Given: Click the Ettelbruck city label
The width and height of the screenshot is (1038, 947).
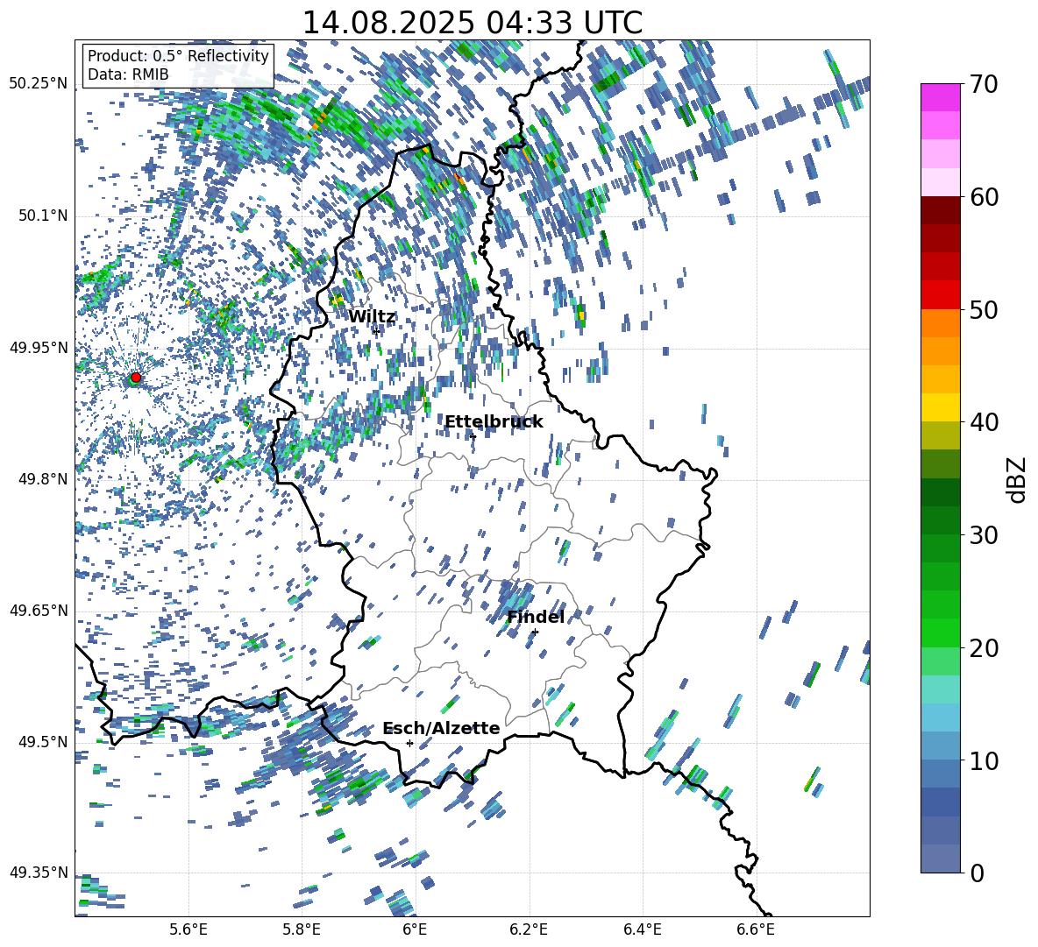Looking at the screenshot, I should 494,422.
